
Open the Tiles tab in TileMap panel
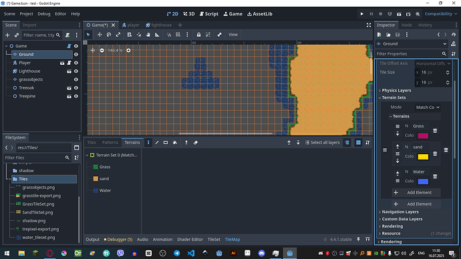92,142
